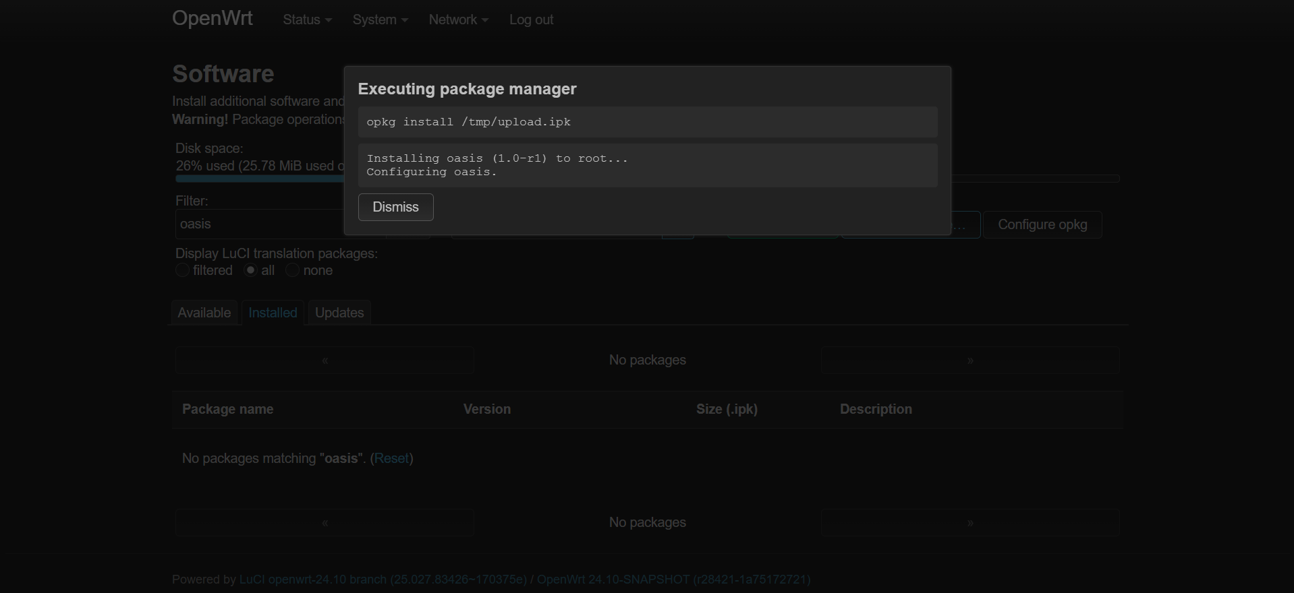Switch to the Available tab
Image resolution: width=1294 pixels, height=593 pixels.
point(204,313)
